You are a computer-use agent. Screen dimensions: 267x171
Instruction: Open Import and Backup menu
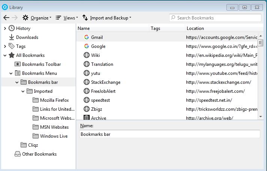point(107,18)
